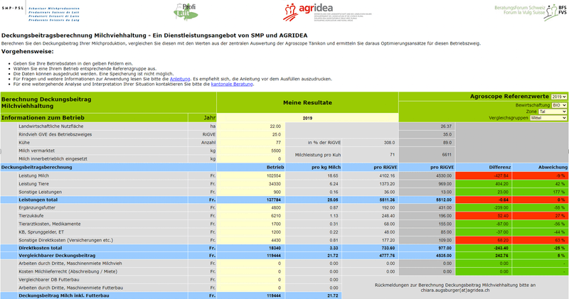Click the Milch vermarktet input field

click(251, 151)
